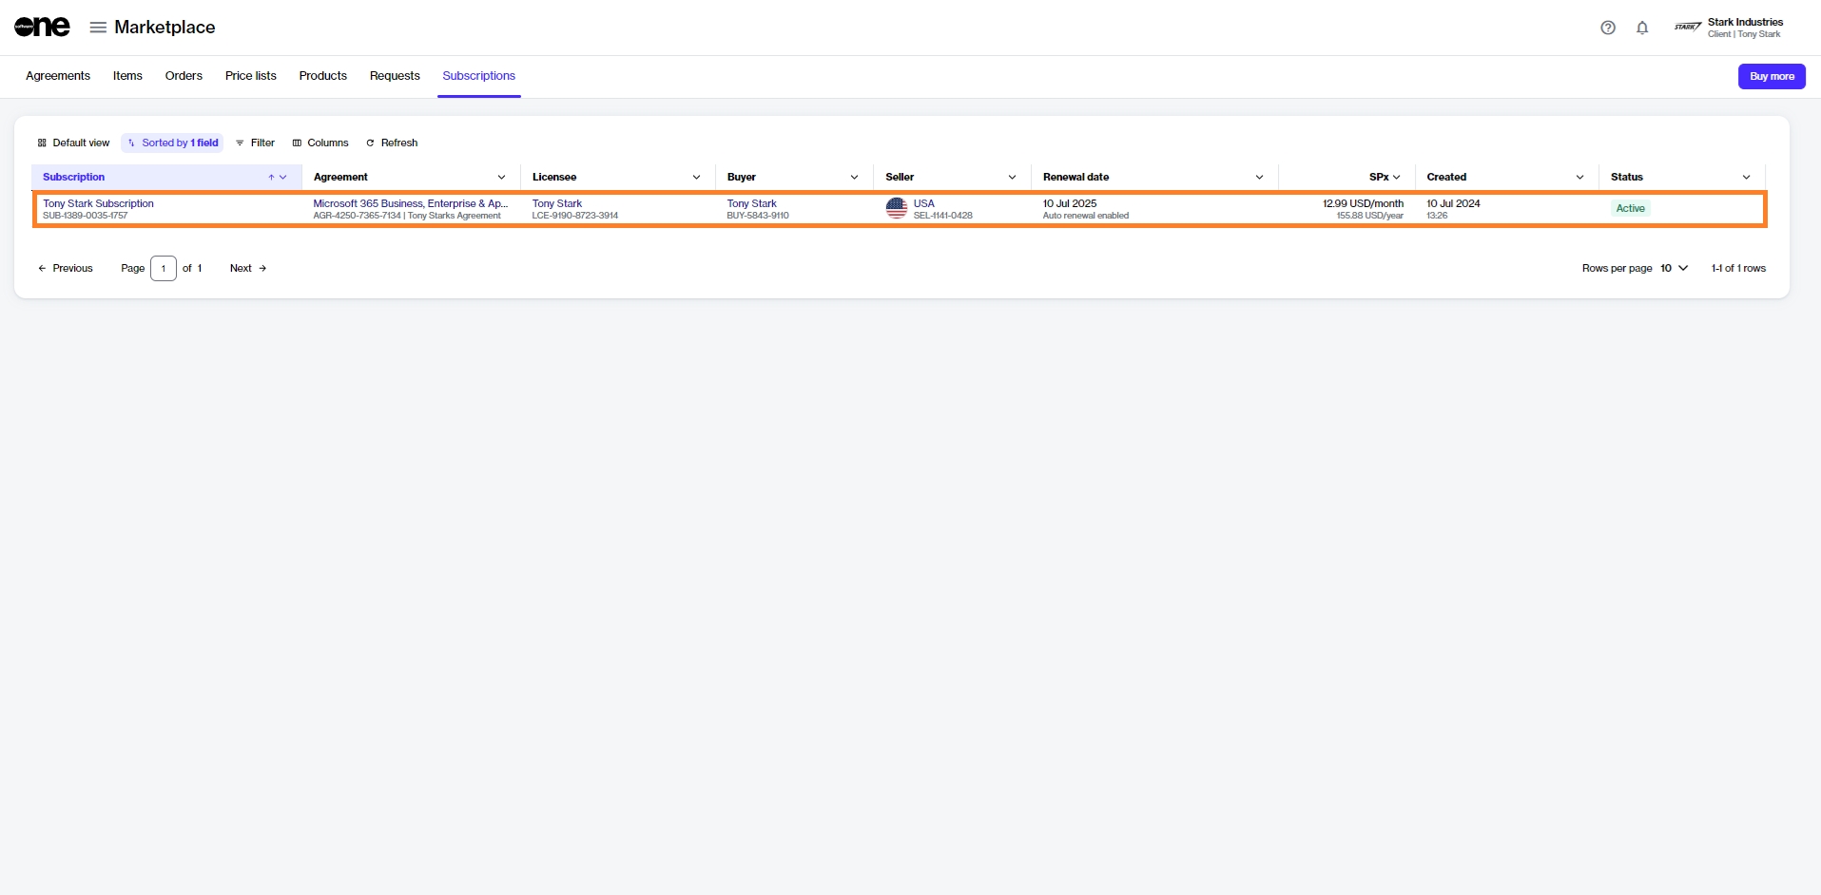This screenshot has width=1821, height=895.
Task: Expand the Agreement column dropdown
Action: [502, 178]
